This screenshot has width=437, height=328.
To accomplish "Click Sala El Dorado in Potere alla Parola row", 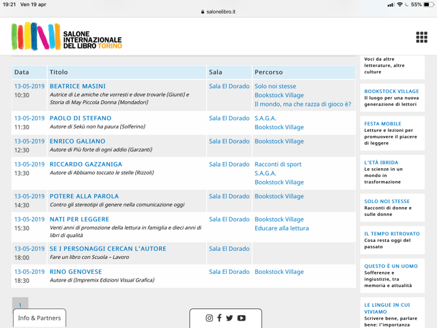I will point(229,196).
